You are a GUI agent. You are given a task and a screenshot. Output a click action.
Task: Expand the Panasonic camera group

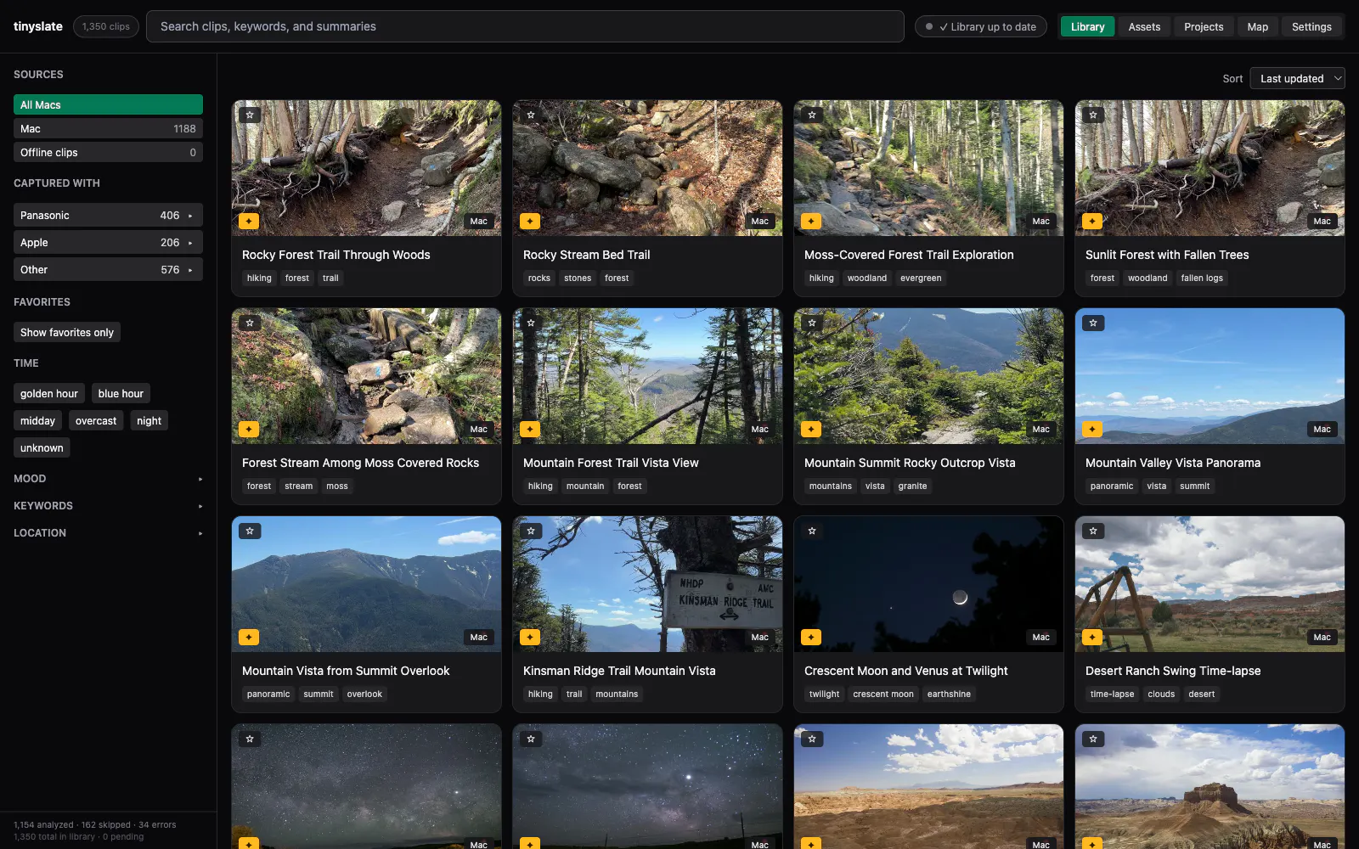click(x=108, y=215)
